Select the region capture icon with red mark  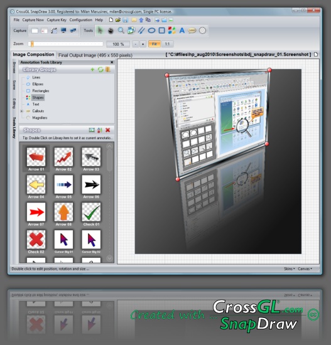point(45,31)
